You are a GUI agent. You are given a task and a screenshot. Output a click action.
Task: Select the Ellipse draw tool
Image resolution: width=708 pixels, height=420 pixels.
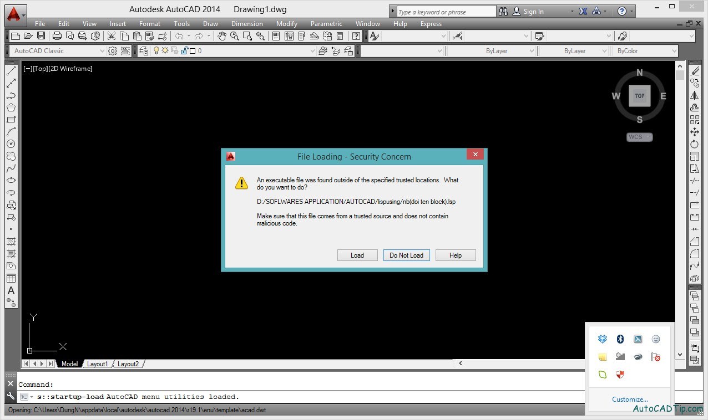click(11, 181)
